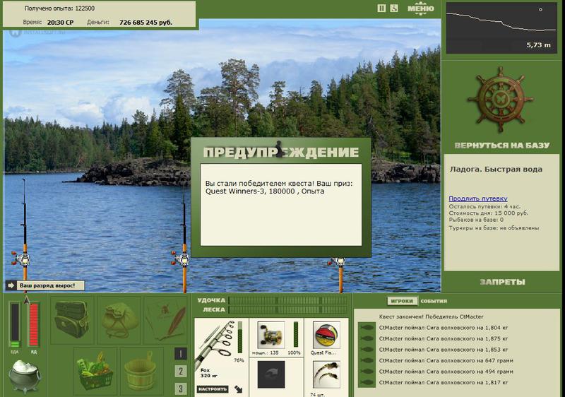Image resolution: width=565 pixels, height=397 pixels.
Task: Click the rod wear bar showing 76%
Action: pyautogui.click(x=240, y=338)
